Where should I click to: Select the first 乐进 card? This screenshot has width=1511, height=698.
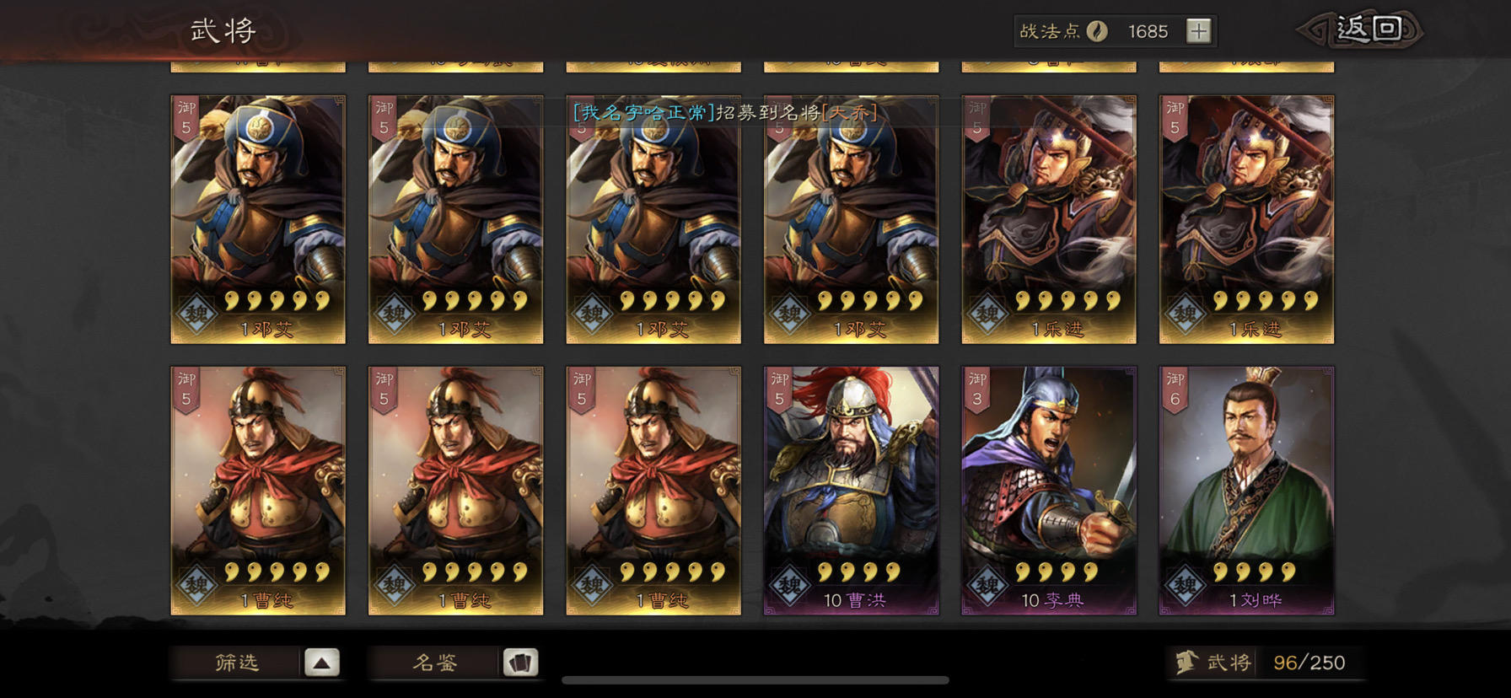[x=1049, y=219]
